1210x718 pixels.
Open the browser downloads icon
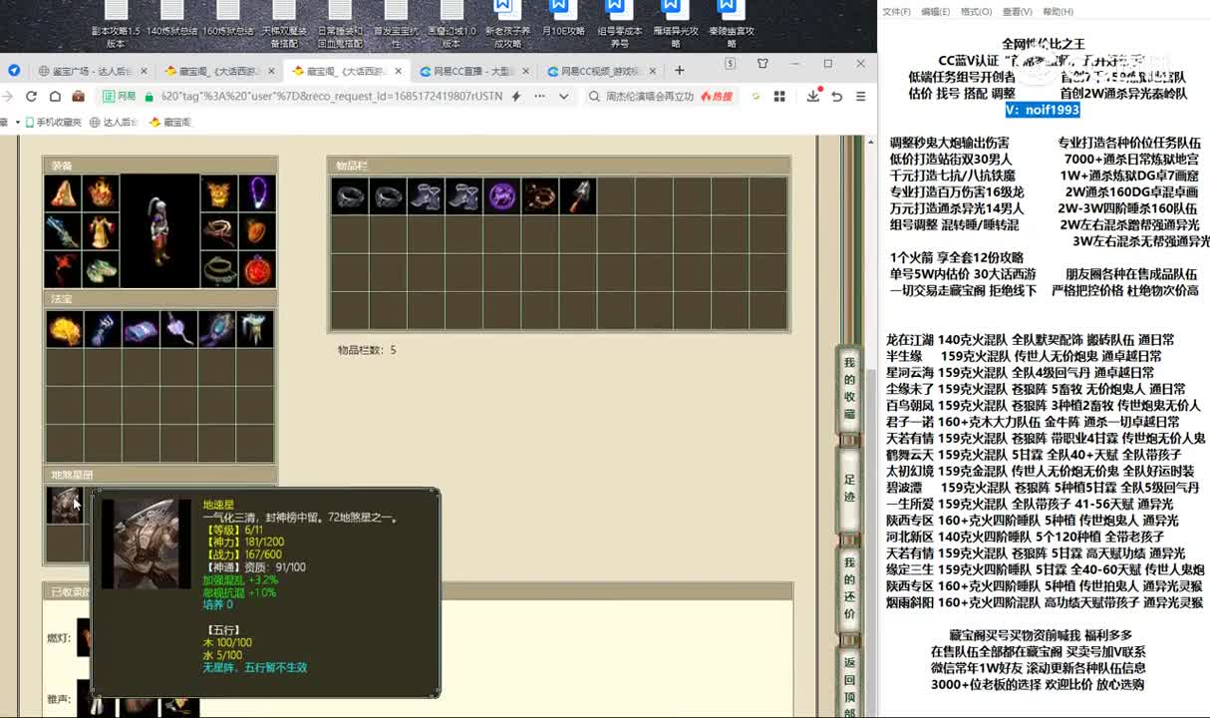(813, 96)
